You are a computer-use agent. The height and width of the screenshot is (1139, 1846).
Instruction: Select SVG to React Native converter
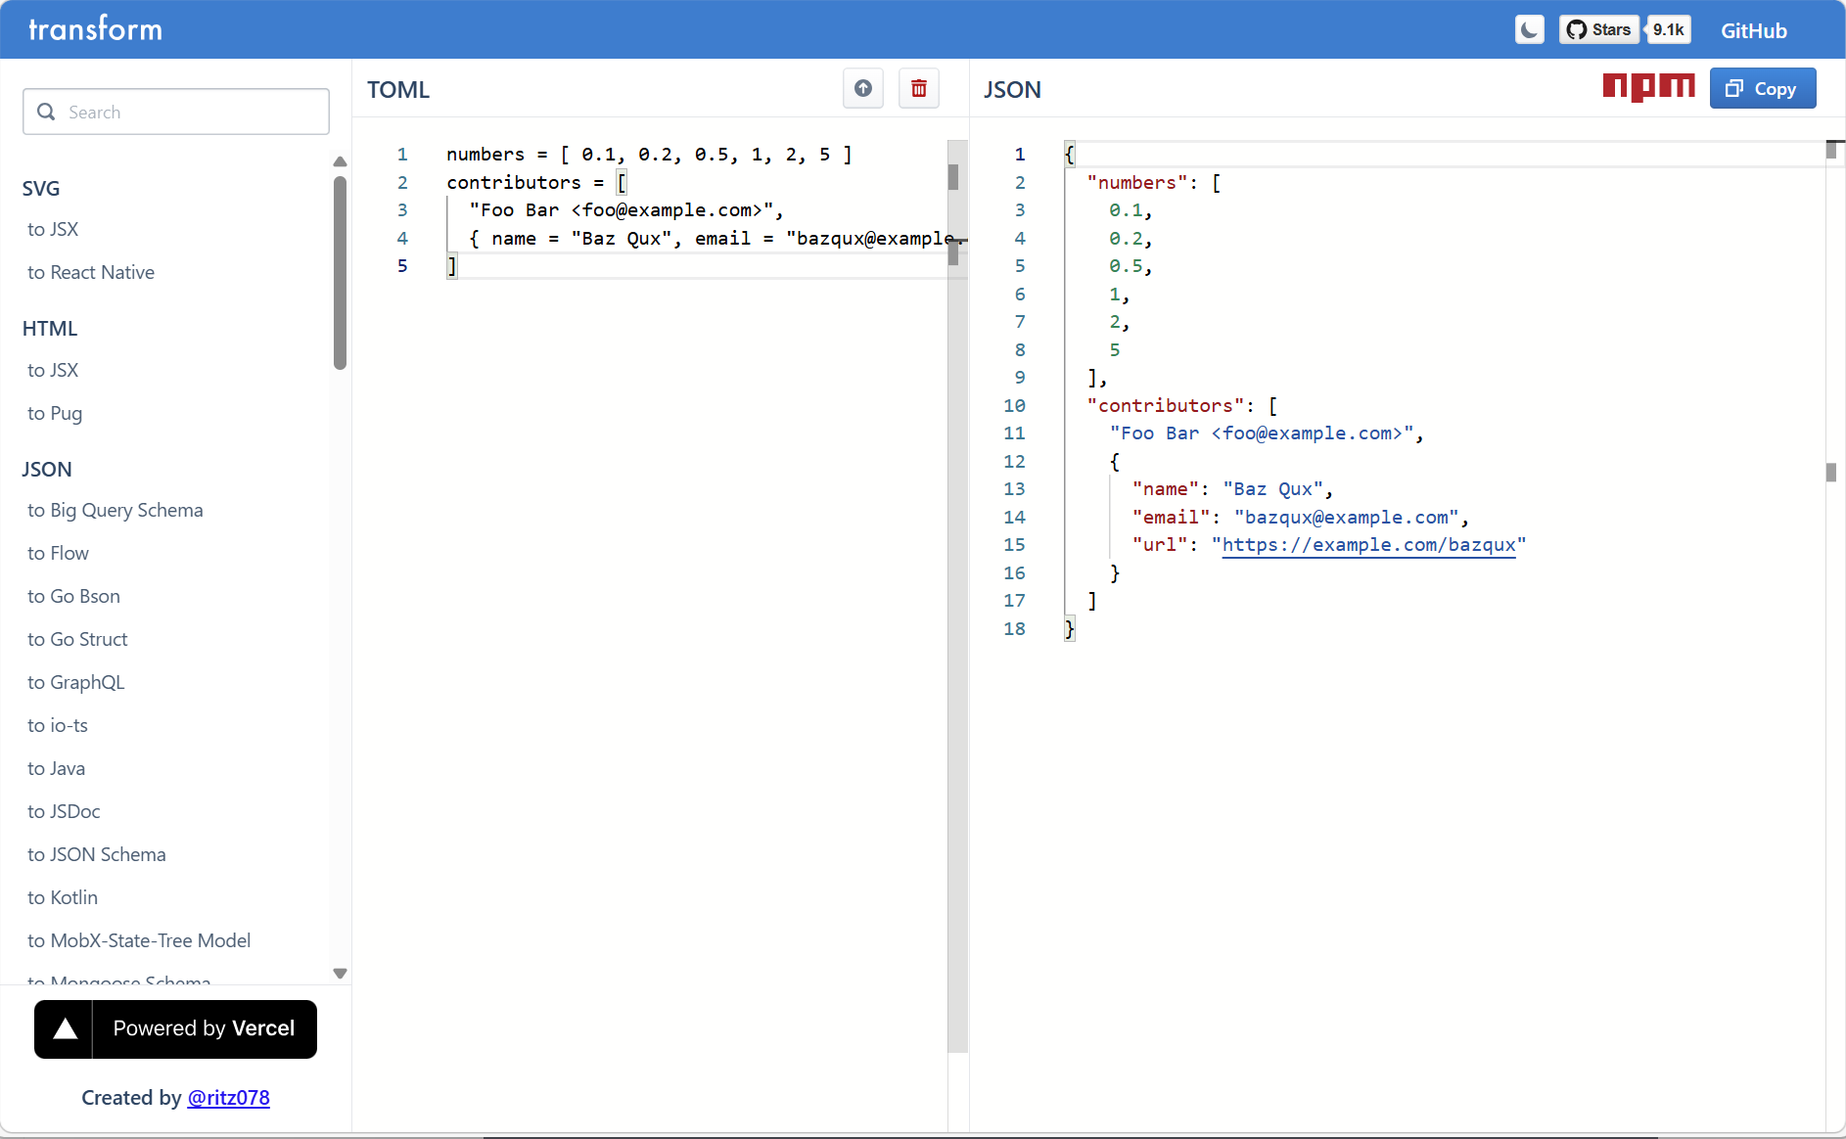(91, 272)
